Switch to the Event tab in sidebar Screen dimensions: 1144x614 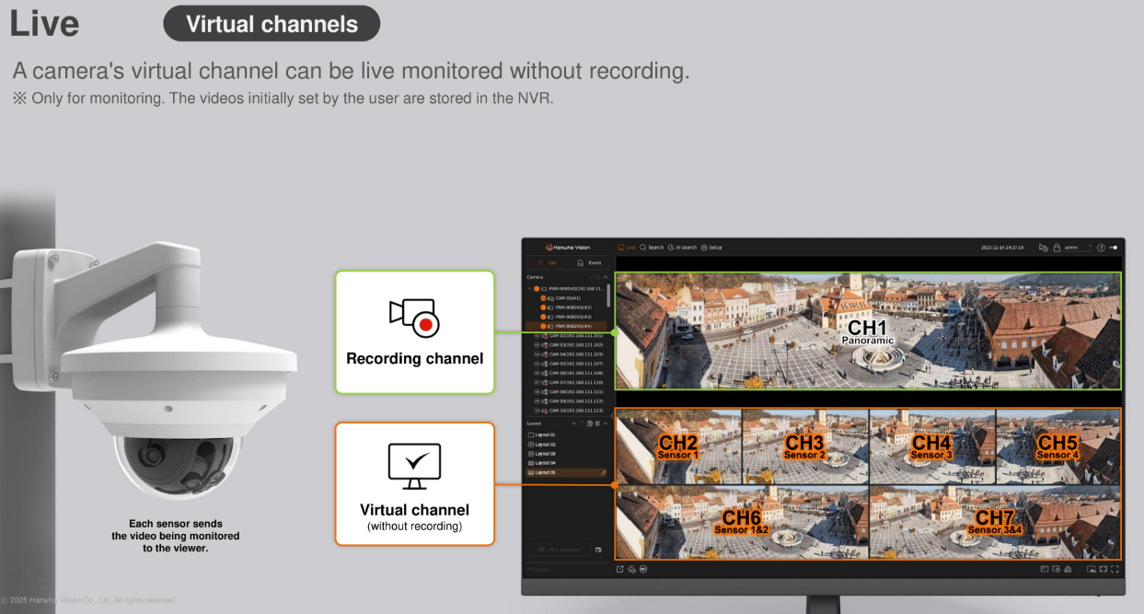click(588, 262)
